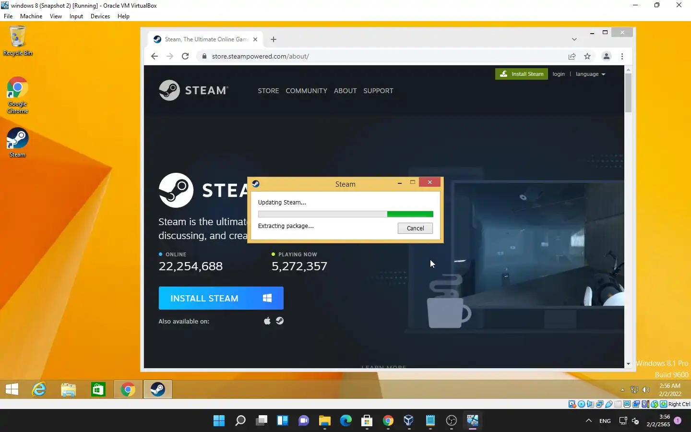691x432 pixels.
Task: Go to COMMUNITY in Steam navigation
Action: click(306, 91)
